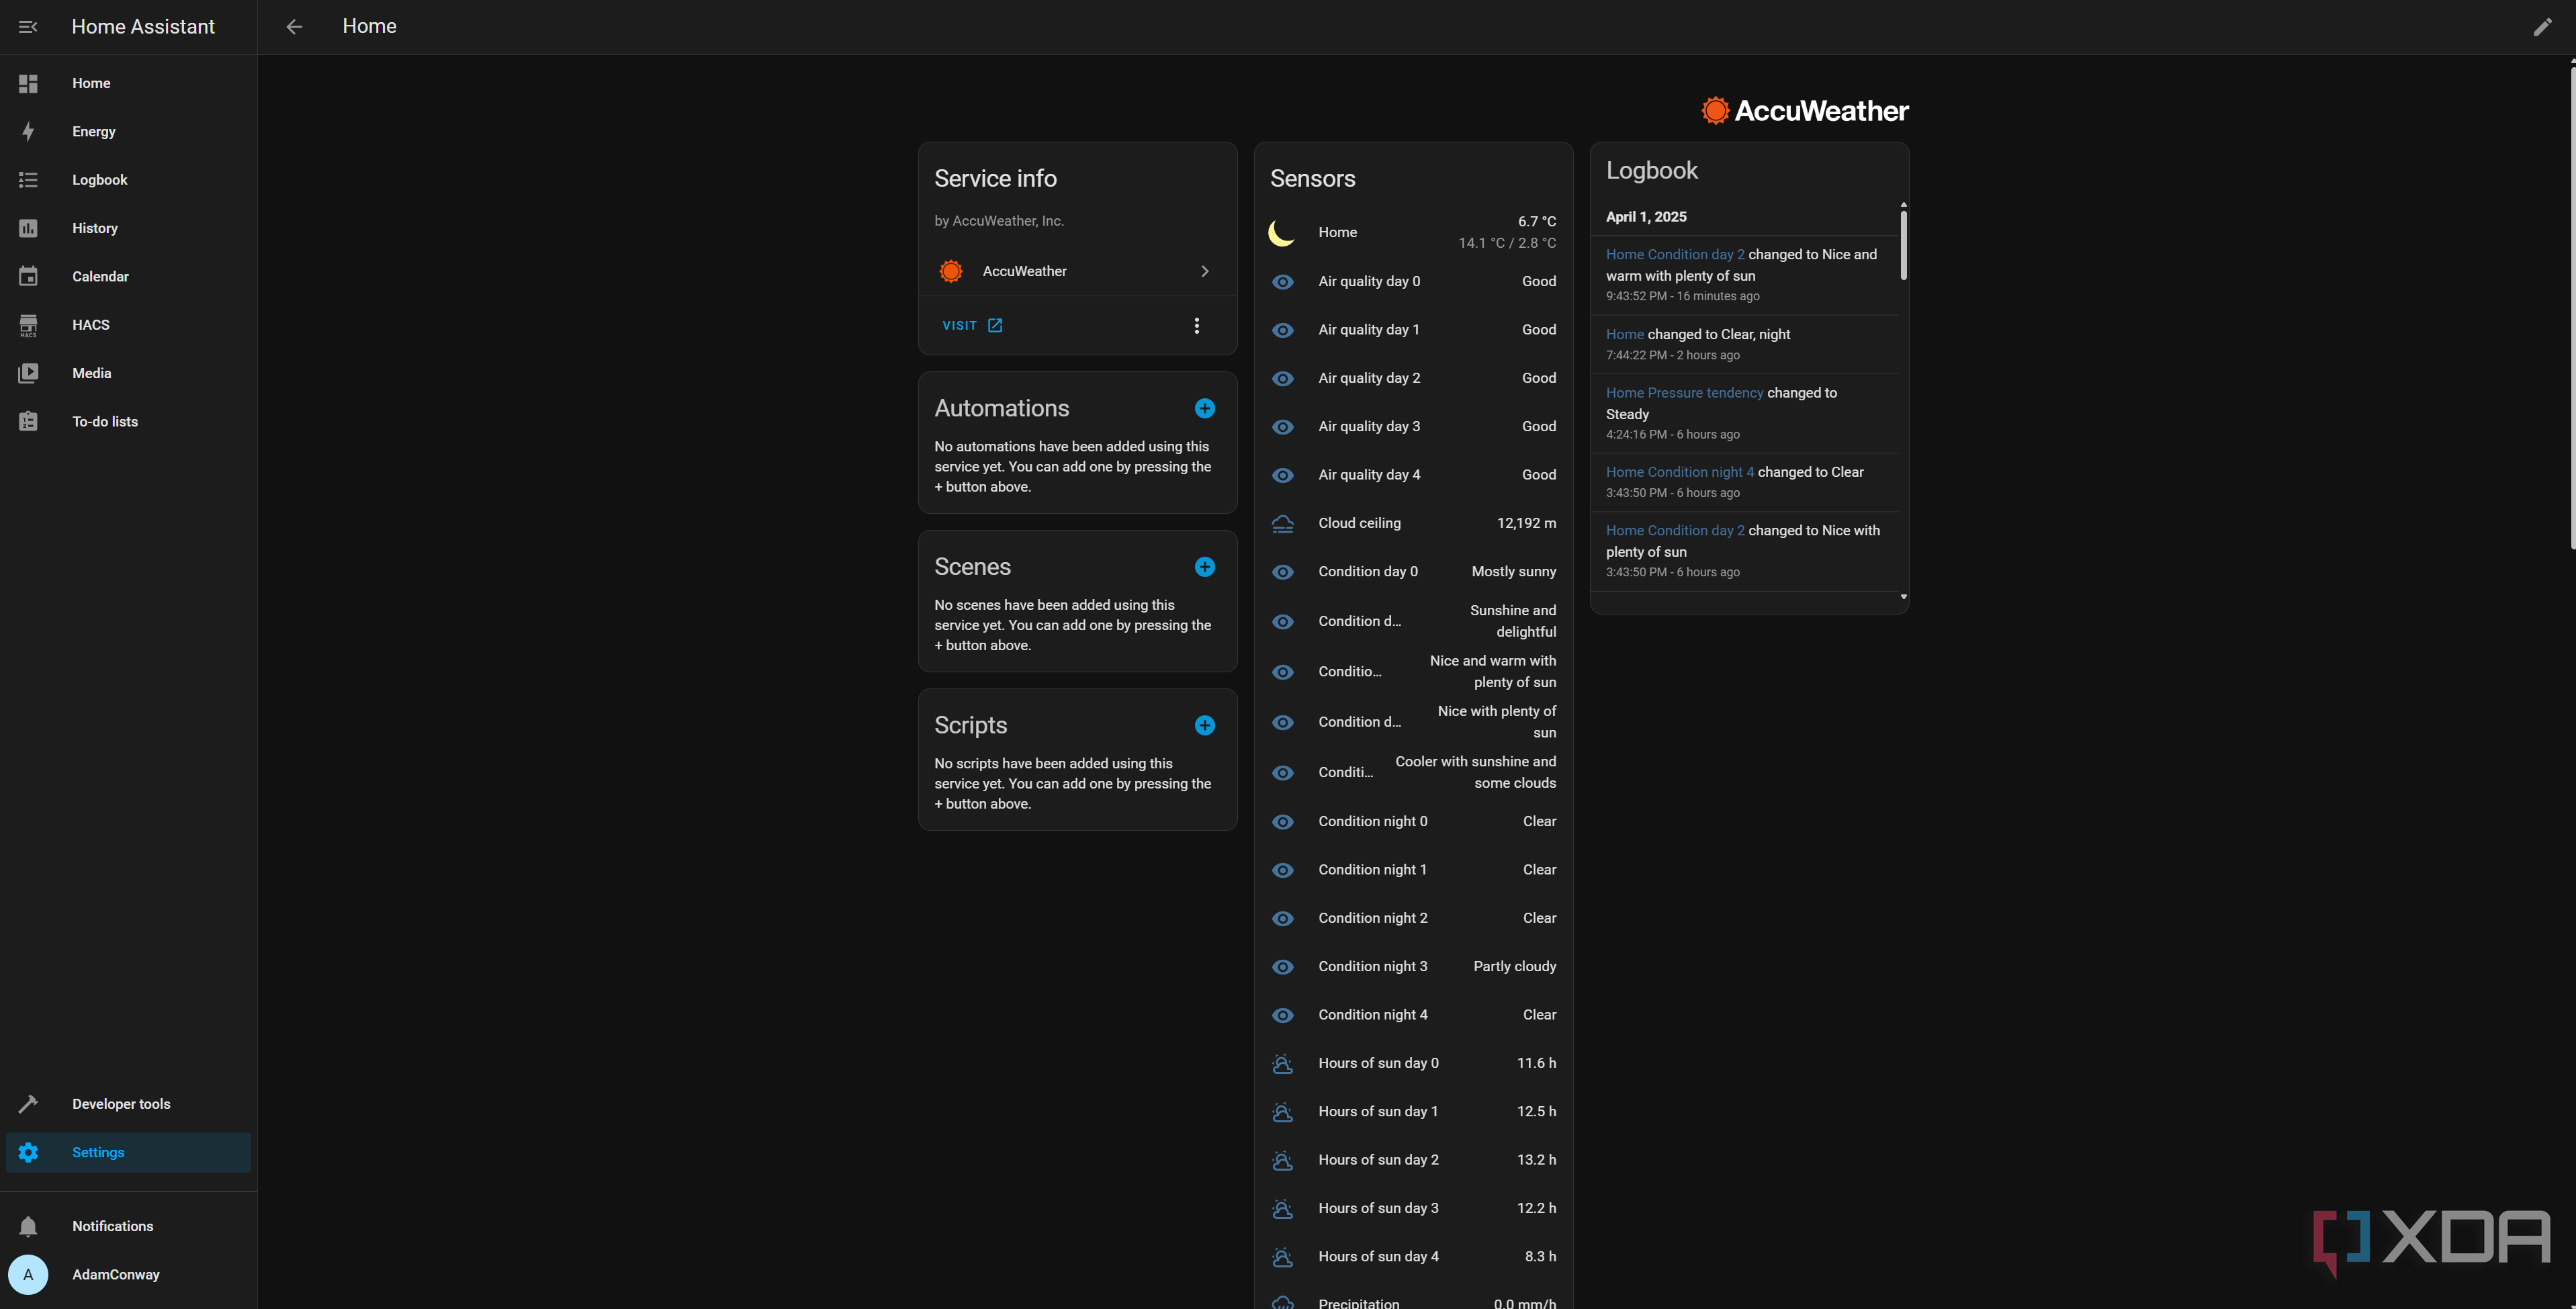Click eye icon for Condition night 2
The width and height of the screenshot is (2576, 1309).
(x=1283, y=918)
